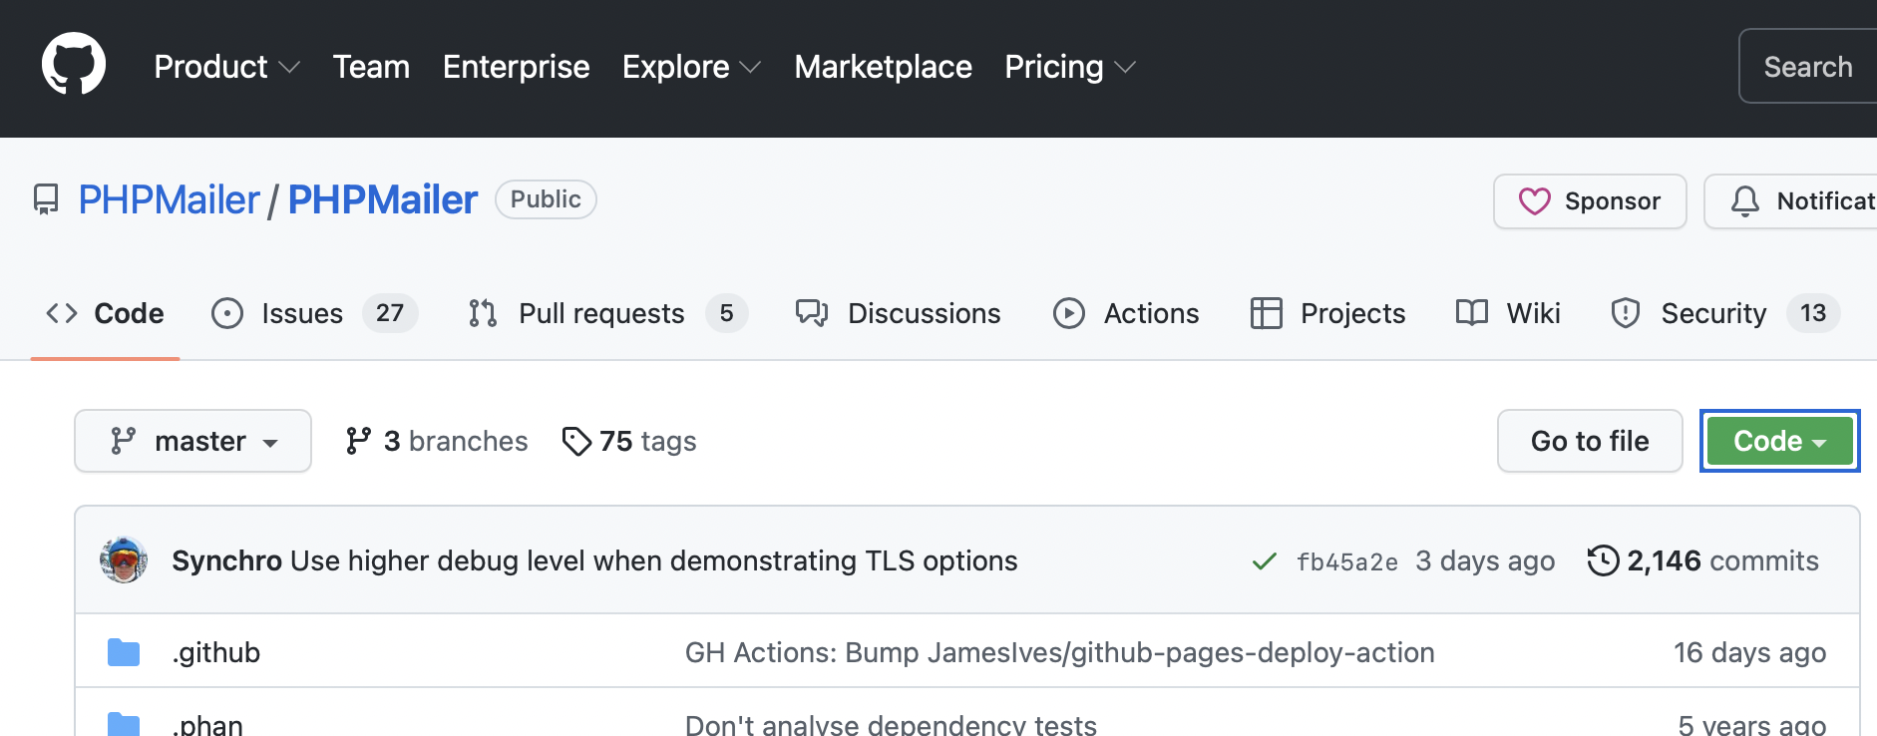Open the .phan folder
Viewport: 1877px width, 736px height.
point(207,725)
